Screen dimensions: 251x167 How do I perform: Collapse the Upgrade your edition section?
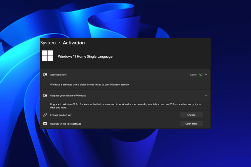(x=206, y=95)
